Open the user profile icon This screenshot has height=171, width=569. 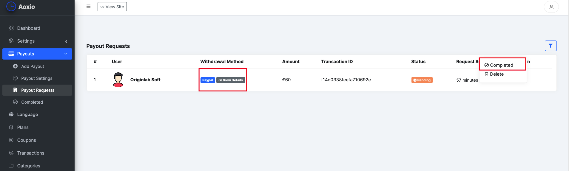[x=551, y=7]
